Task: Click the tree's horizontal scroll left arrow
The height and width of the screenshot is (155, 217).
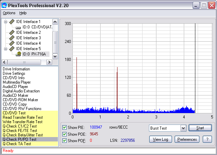Action: coord(4,62)
